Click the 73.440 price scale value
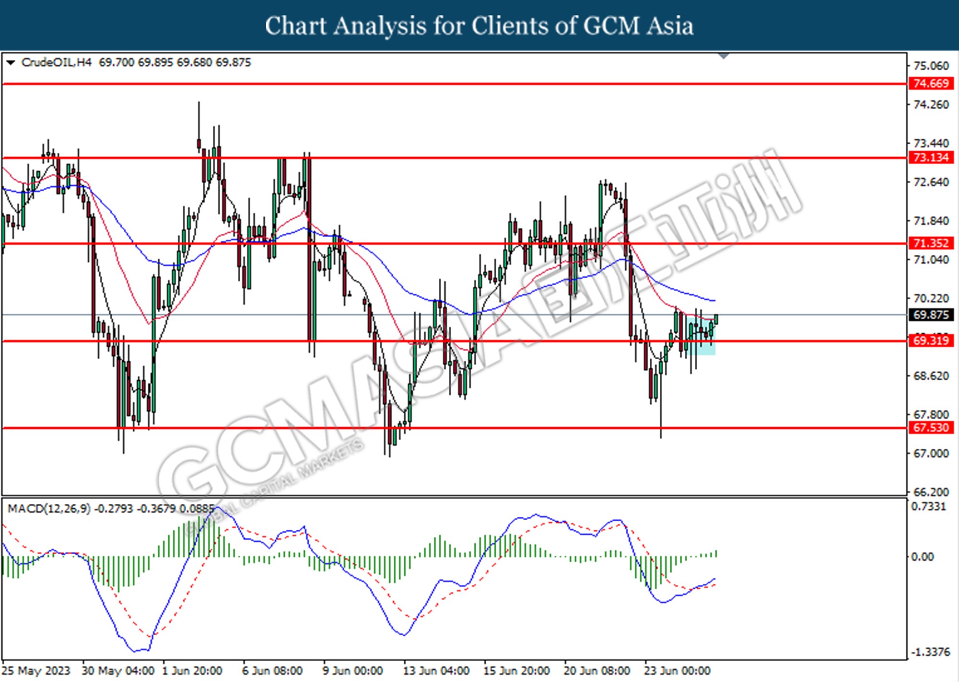Viewport: 959px width, 684px height. (x=931, y=144)
